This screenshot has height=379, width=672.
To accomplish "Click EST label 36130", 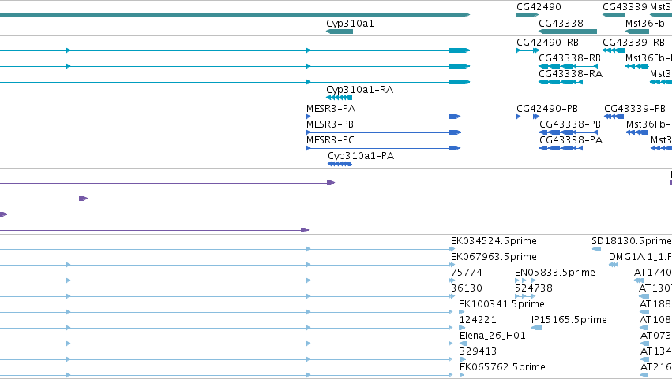I will point(466,288).
